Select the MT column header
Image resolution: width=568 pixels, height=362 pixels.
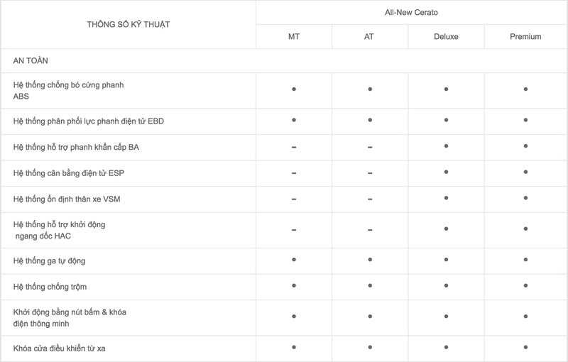click(293, 36)
